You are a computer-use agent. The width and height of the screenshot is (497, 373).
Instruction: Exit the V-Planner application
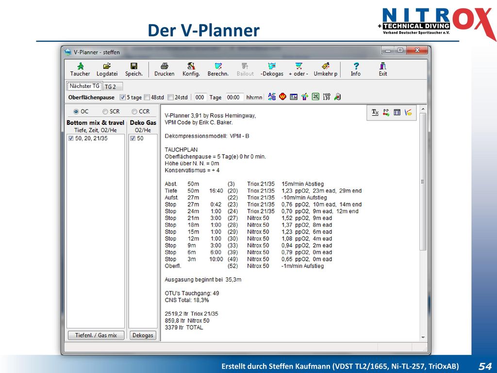coord(383,69)
